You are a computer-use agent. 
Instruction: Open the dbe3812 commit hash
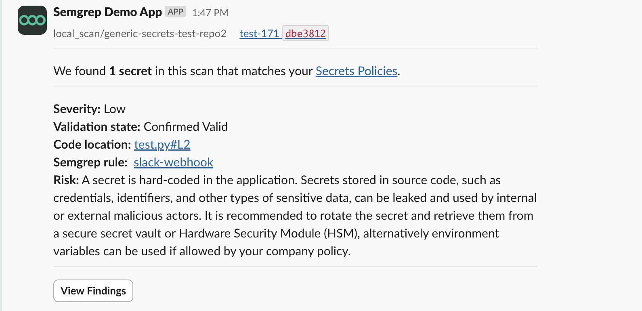pos(305,34)
